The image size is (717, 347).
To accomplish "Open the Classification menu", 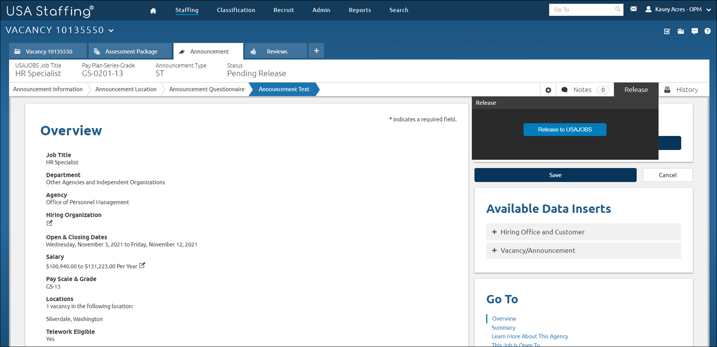I will [236, 10].
